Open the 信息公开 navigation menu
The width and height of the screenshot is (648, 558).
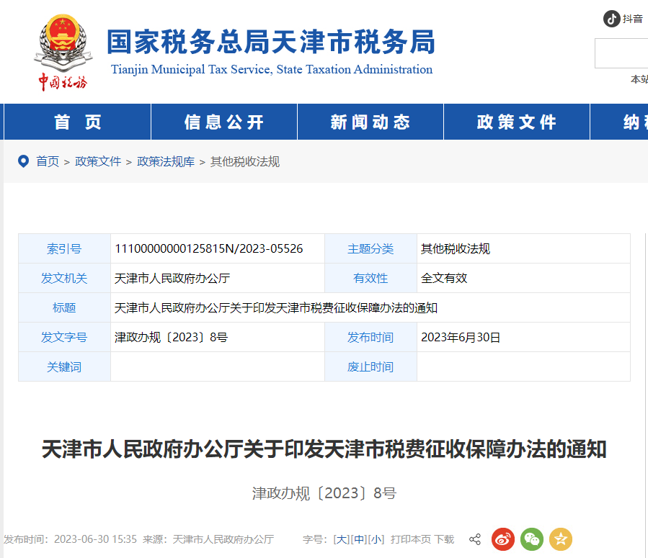(223, 121)
